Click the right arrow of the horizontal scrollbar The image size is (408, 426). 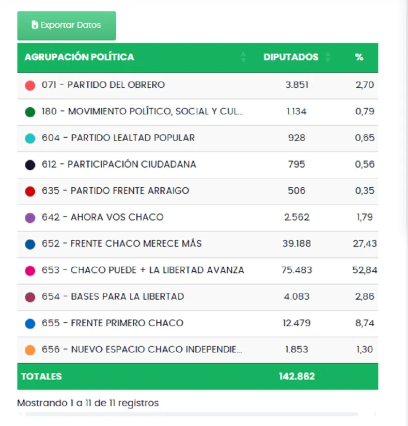click(375, 414)
